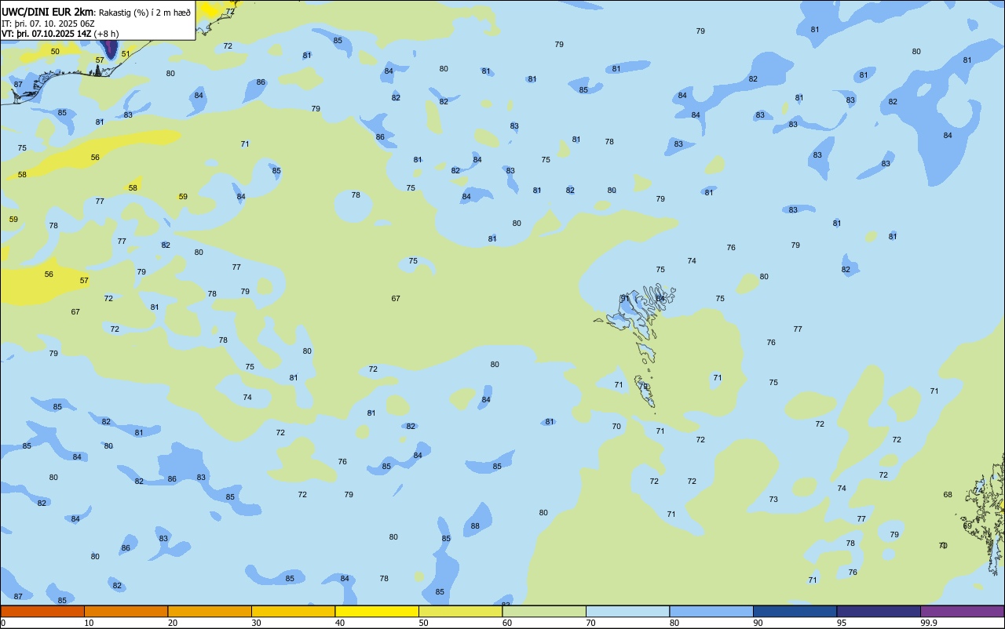This screenshot has height=629, width=1005.
Task: Click the 95–99.9 navy legend swatch
Action: click(879, 611)
